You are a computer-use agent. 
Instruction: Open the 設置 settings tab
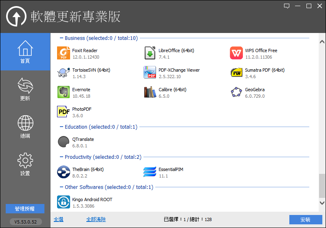[25, 164]
